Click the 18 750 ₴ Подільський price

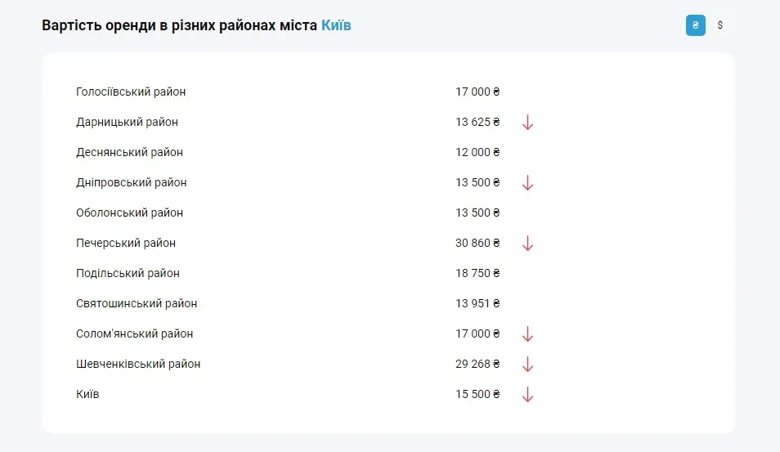coord(477,274)
